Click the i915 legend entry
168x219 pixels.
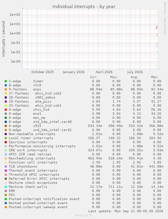pyautogui.click(x=37, y=126)
